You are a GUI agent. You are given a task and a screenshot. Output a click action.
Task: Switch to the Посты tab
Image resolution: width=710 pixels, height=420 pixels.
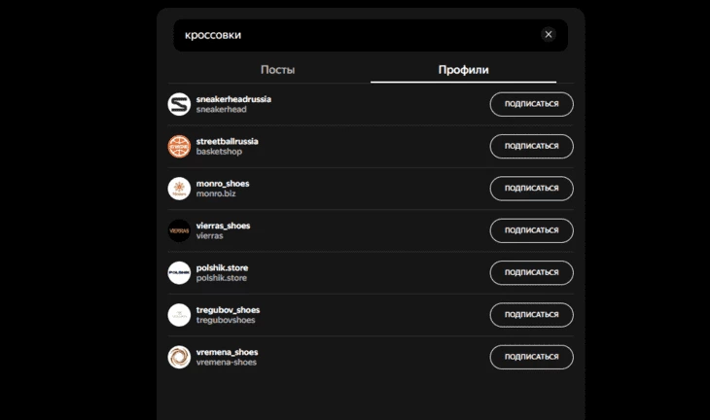pos(277,70)
